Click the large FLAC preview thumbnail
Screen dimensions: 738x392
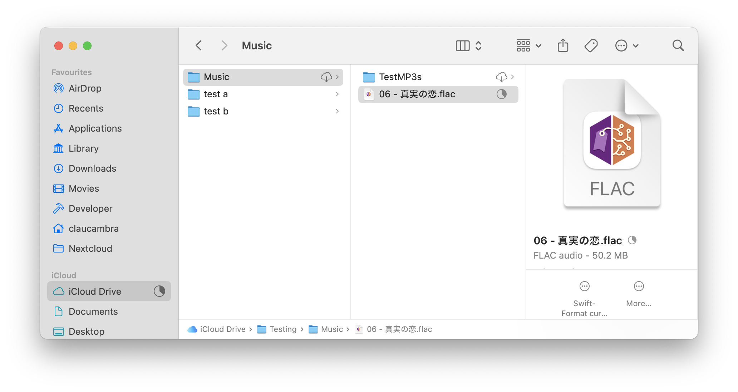tap(612, 143)
